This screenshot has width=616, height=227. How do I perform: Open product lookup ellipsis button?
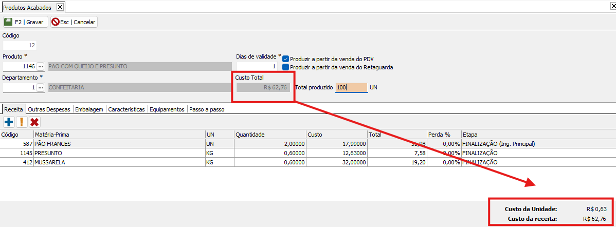41,66
